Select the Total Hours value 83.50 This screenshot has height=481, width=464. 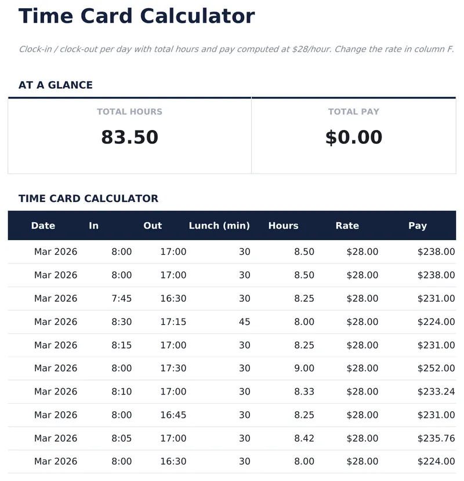[x=129, y=138]
